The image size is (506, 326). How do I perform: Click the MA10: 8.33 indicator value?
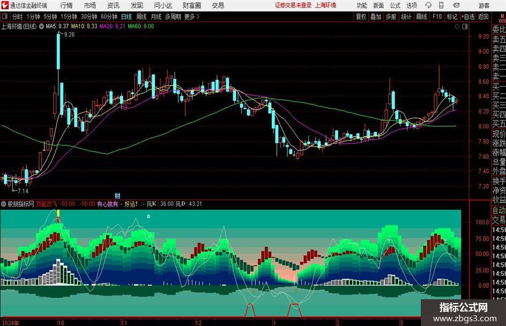84,26
